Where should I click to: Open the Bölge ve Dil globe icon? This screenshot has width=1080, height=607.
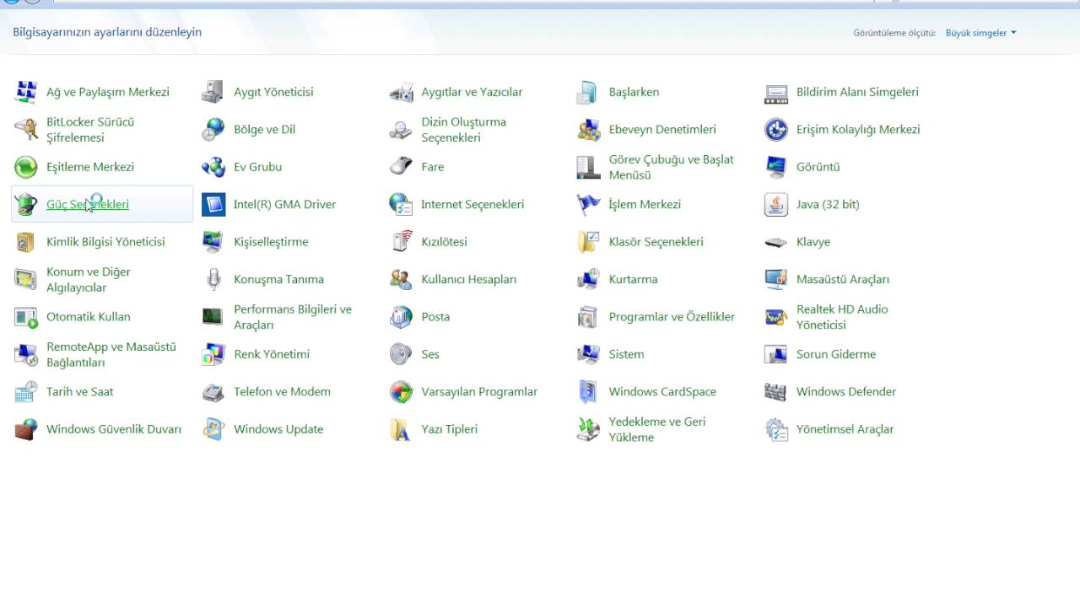click(213, 130)
